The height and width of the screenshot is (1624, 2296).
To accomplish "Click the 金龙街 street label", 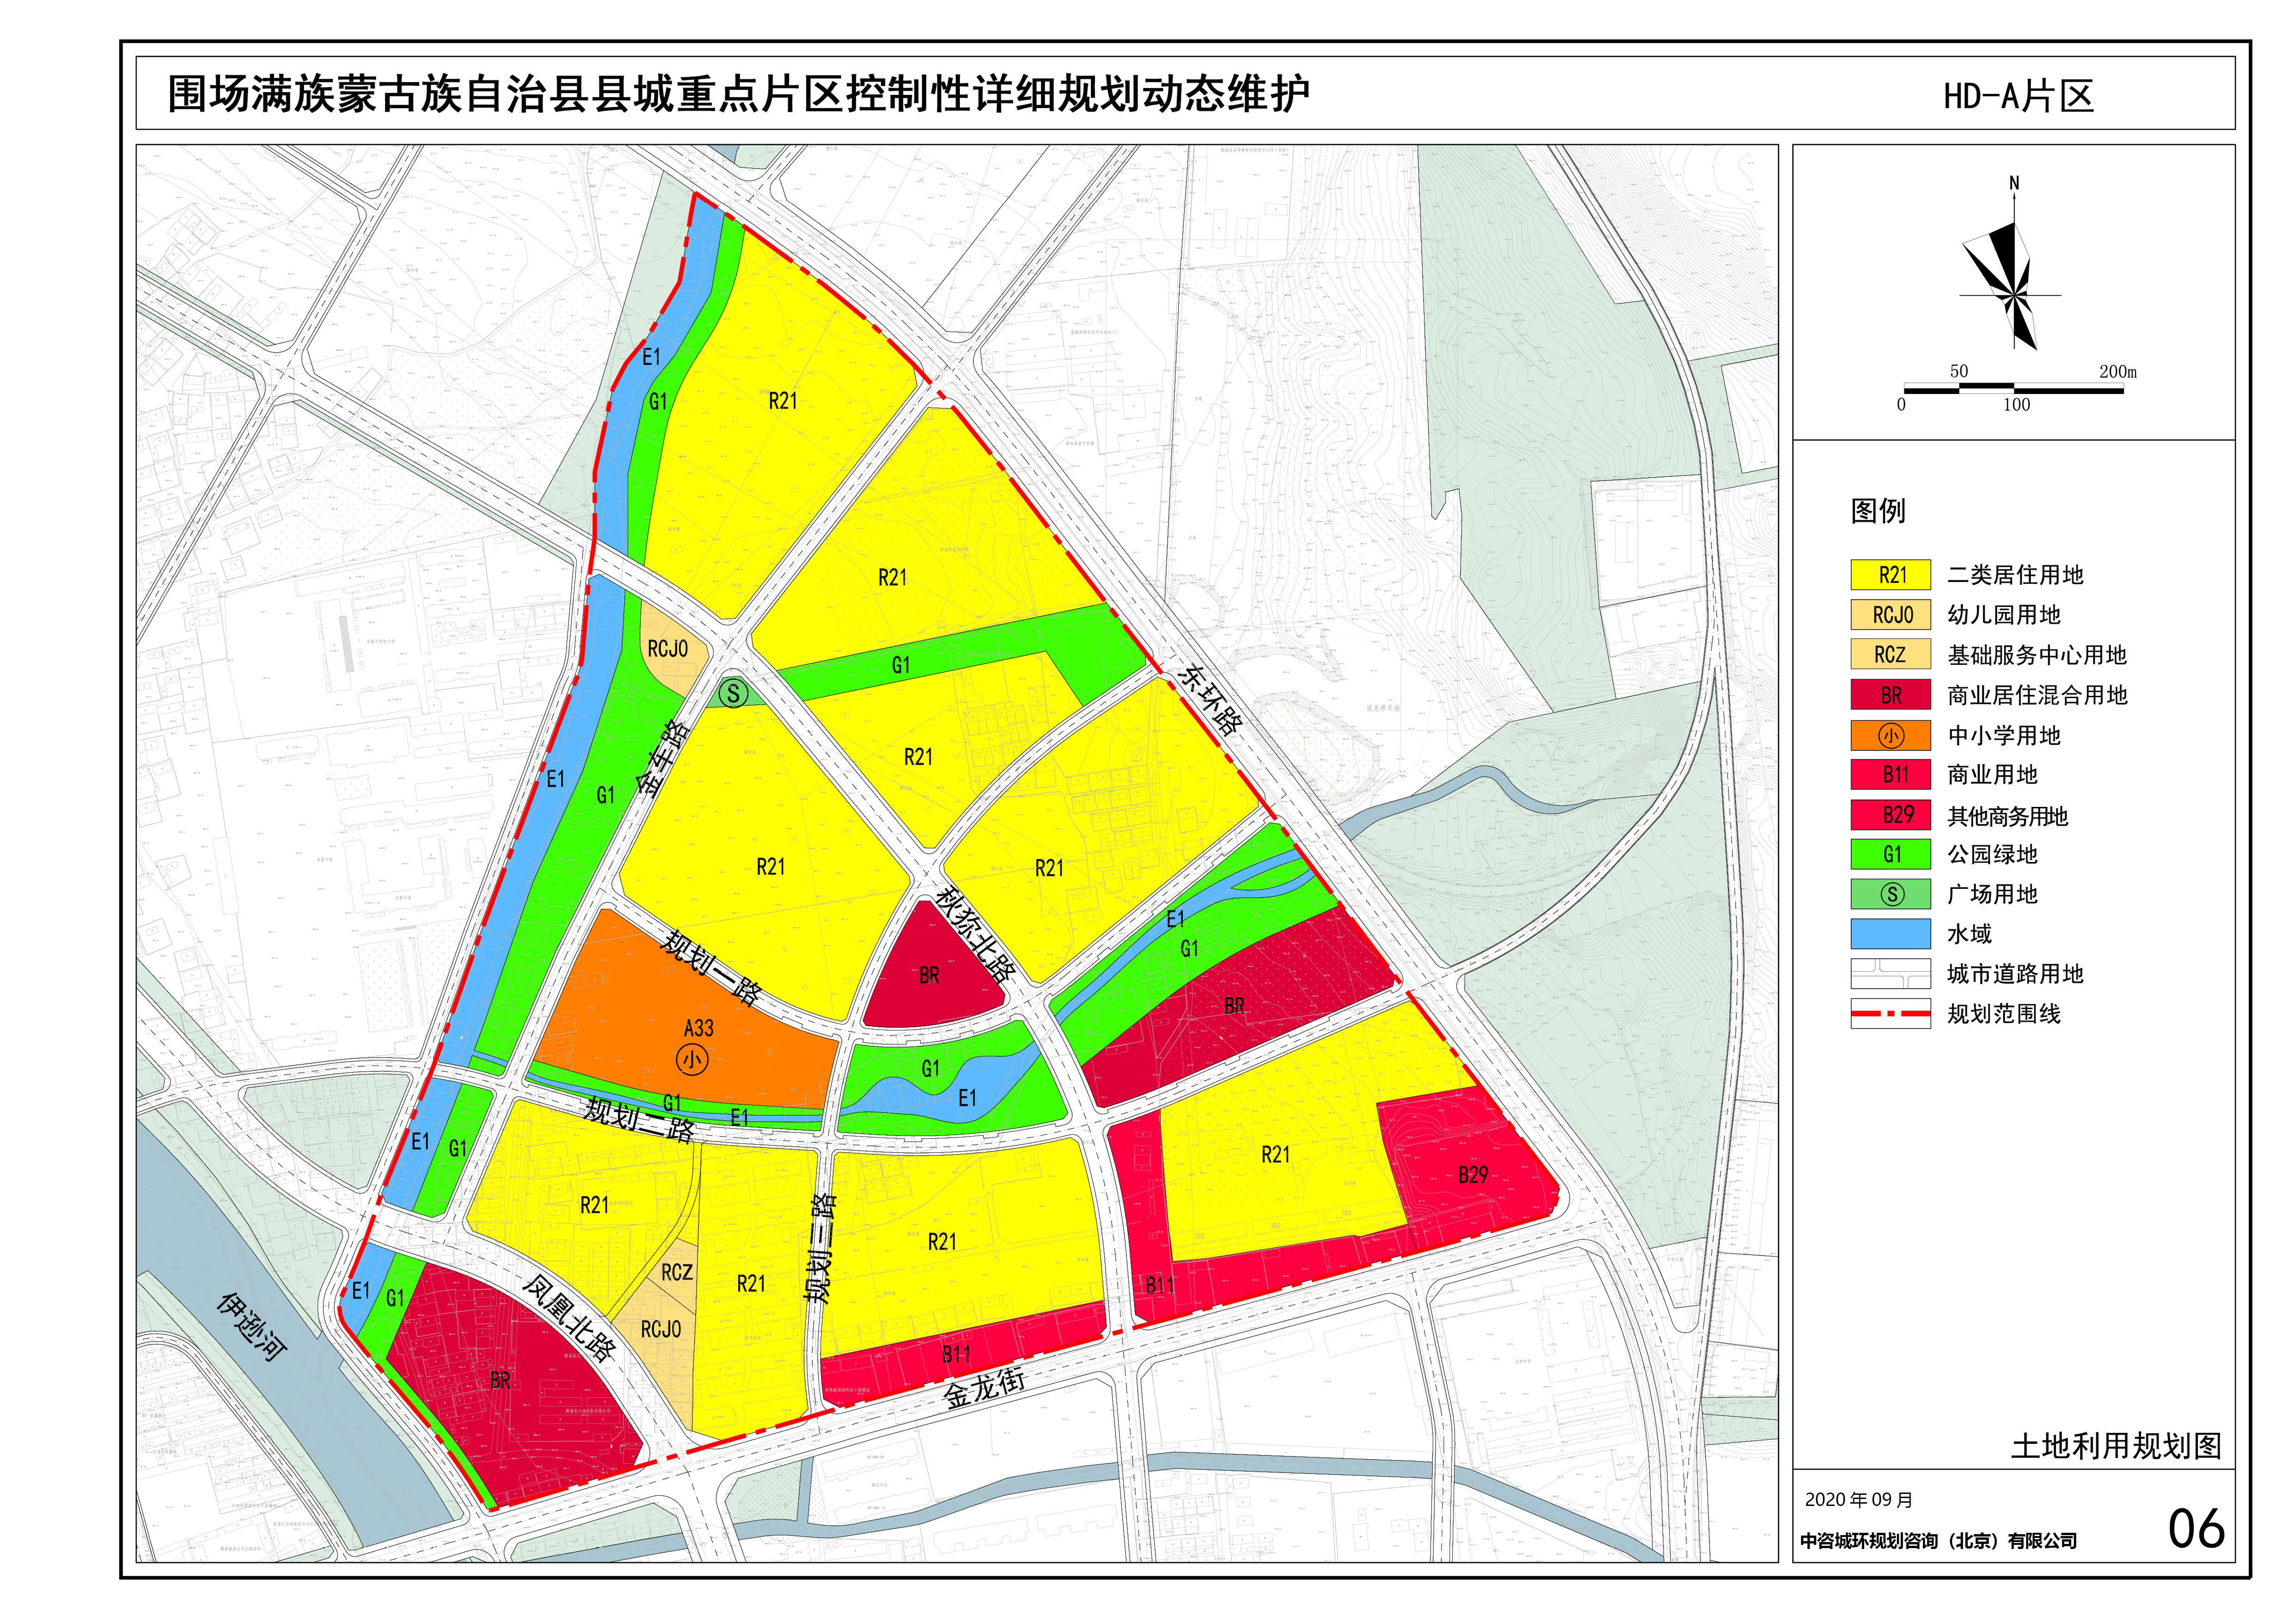I will pos(985,1389).
